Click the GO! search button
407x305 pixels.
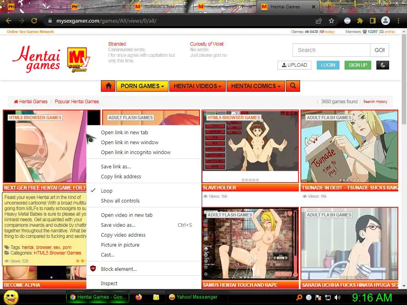[380, 50]
